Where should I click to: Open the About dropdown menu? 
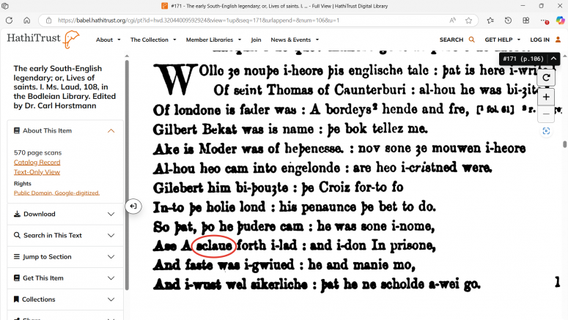point(108,40)
